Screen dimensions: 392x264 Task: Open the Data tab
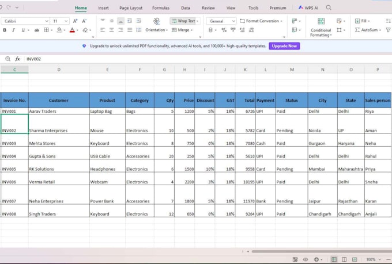click(186, 8)
